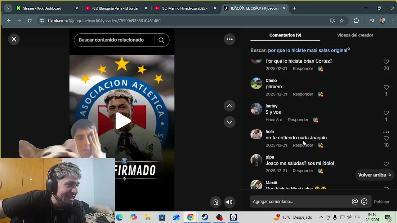The width and height of the screenshot is (397, 223).
Task: Open the emoji picker in comment box
Action: point(364,202)
